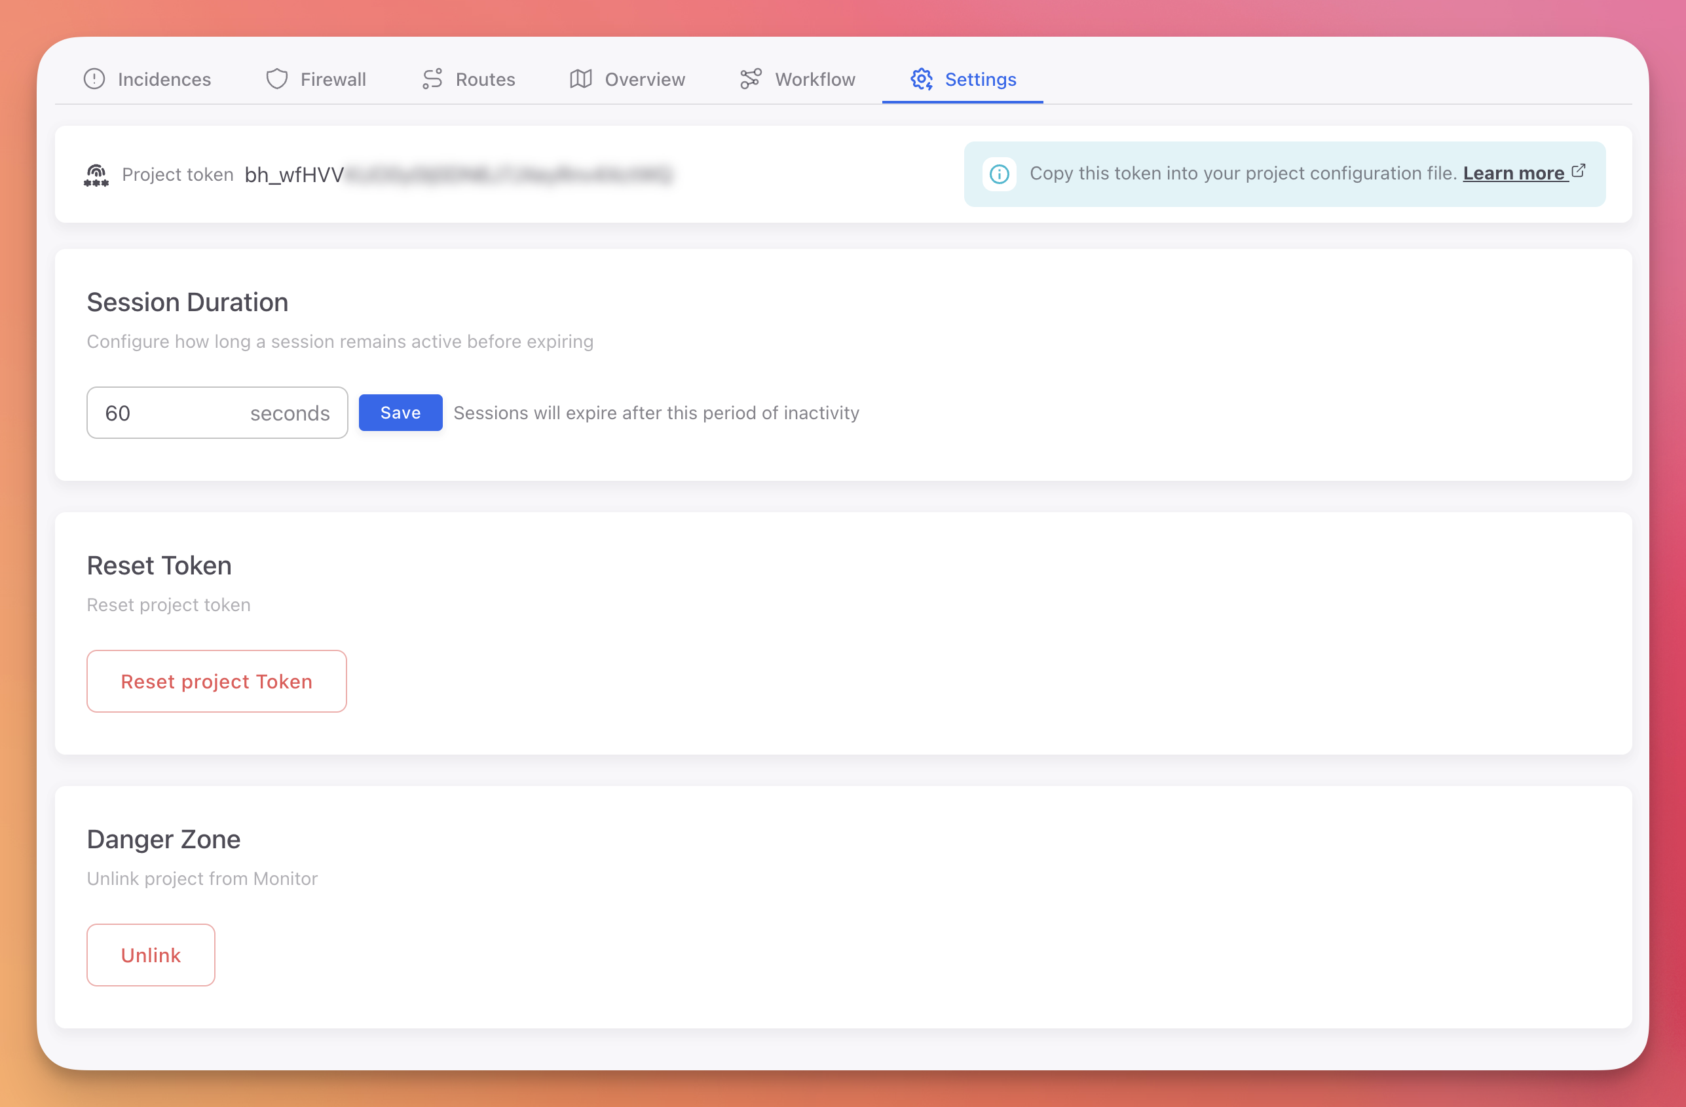Switch to the Incidences tab
Screen dimensions: 1686x1107
click(164, 79)
